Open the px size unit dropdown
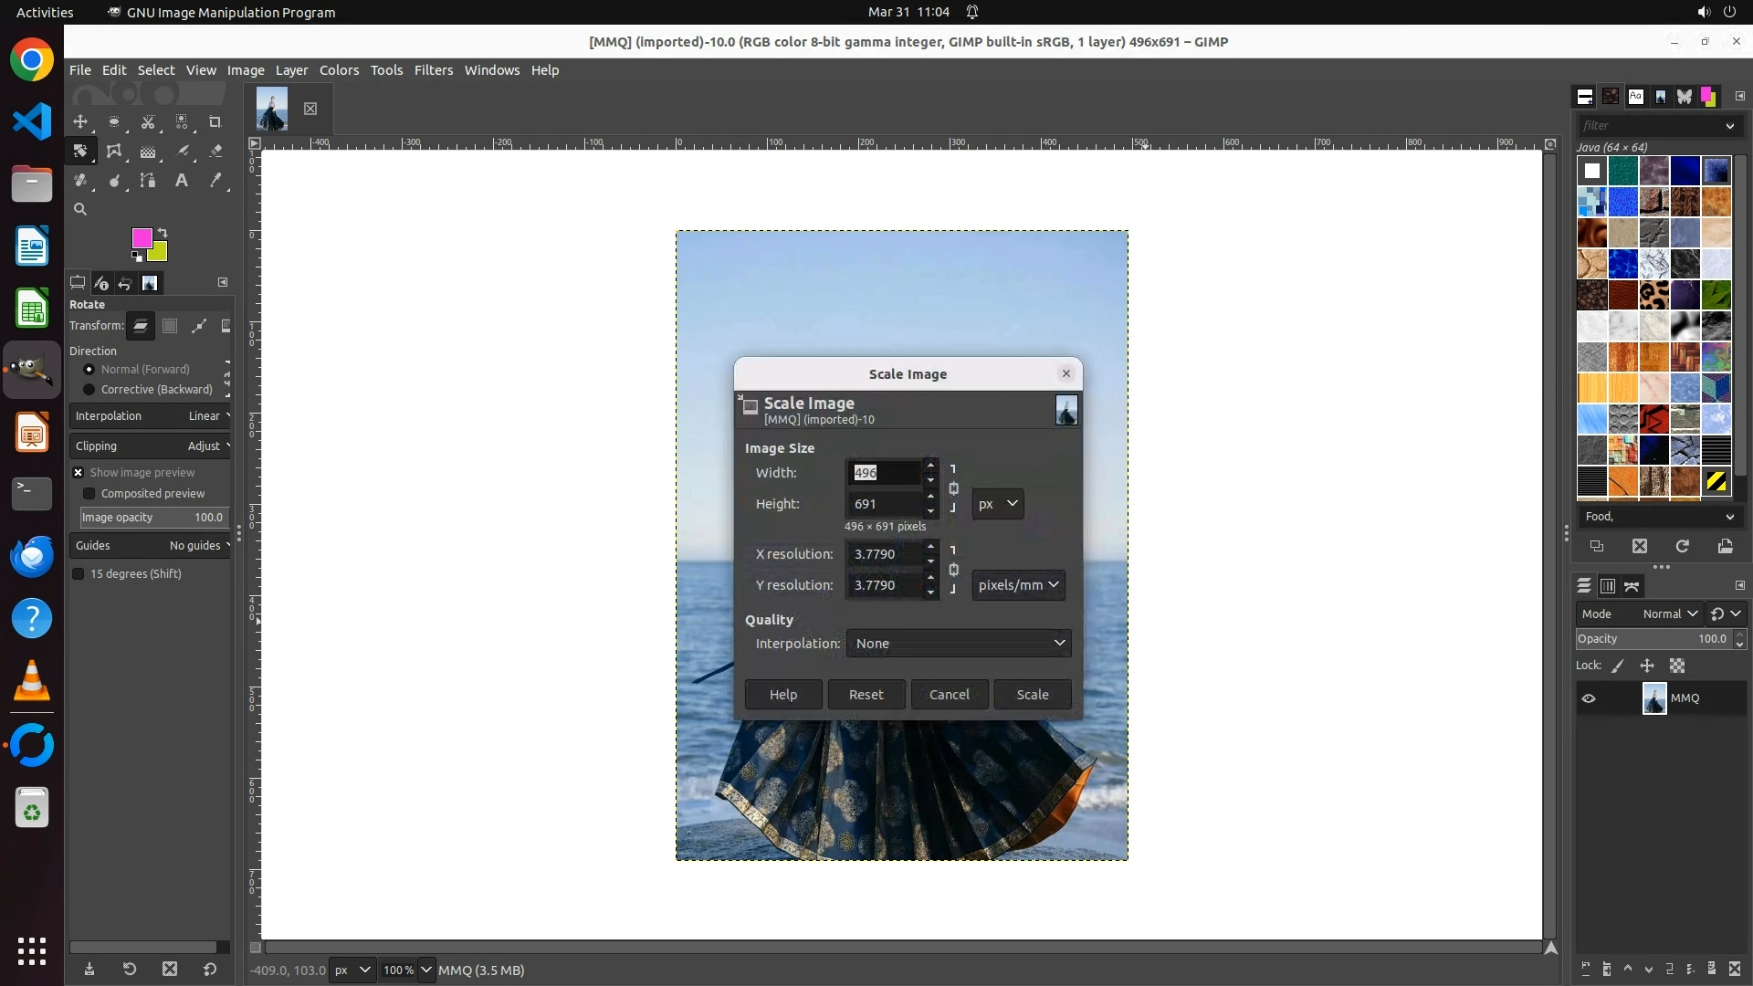The width and height of the screenshot is (1753, 986). point(997,504)
